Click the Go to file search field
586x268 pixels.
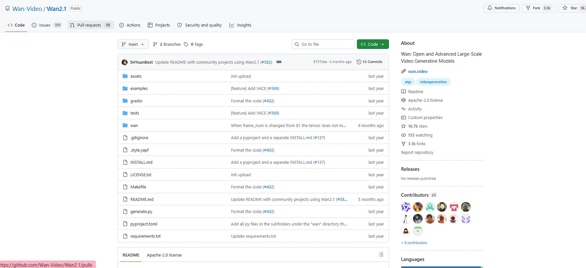(323, 44)
